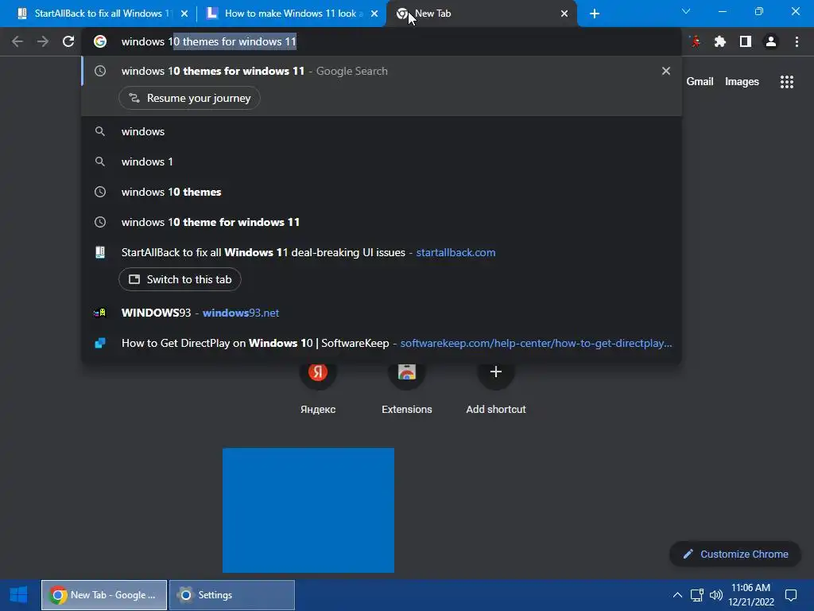Go back using the browser back arrow
This screenshot has width=814, height=611.
(17, 41)
